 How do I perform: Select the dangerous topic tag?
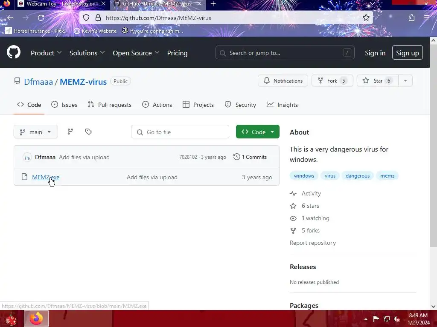click(x=358, y=176)
